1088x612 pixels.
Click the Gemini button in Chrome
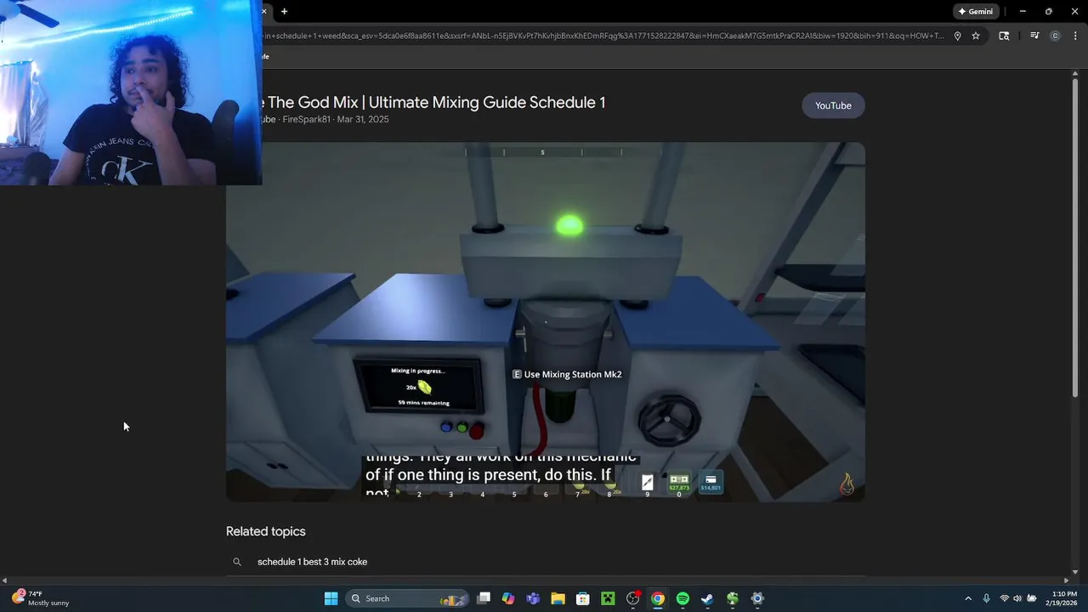click(975, 11)
